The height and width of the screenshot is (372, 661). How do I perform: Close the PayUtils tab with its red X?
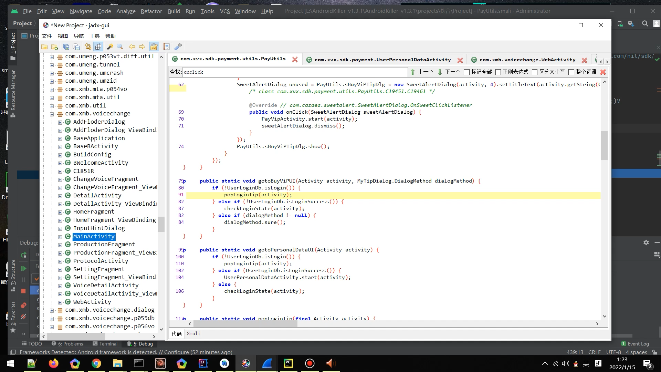(295, 59)
